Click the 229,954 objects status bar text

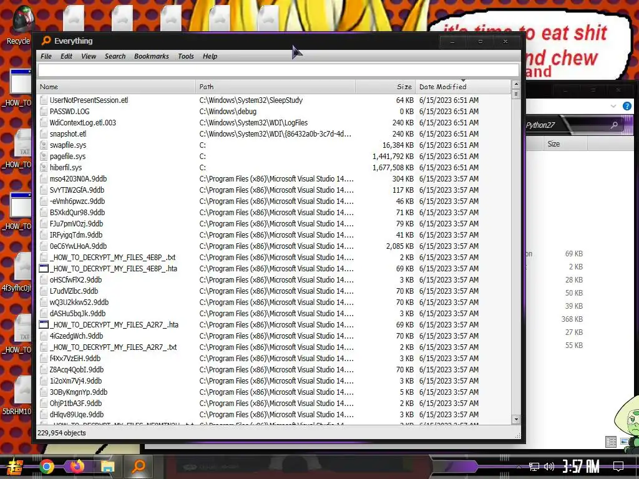pyautogui.click(x=62, y=433)
